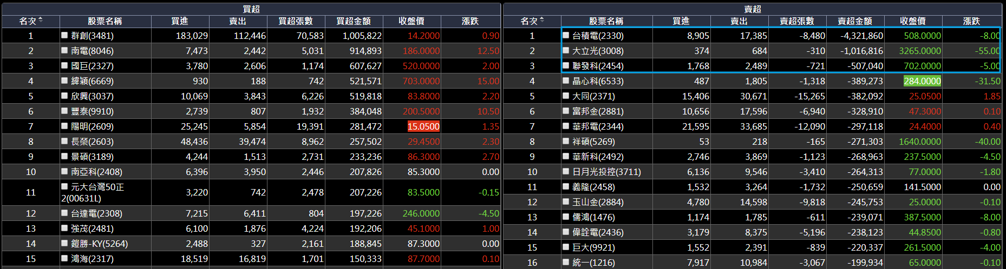
Task: Click closing price 3265.0000
Action: pyautogui.click(x=920, y=51)
